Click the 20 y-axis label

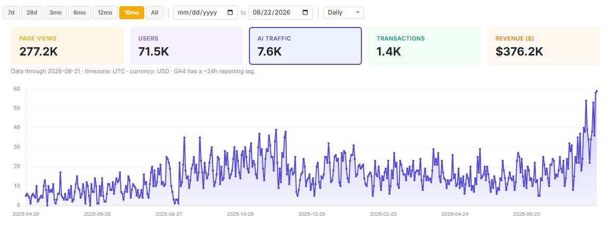click(17, 167)
